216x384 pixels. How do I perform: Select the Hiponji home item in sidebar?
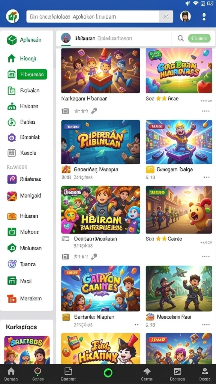[21, 58]
